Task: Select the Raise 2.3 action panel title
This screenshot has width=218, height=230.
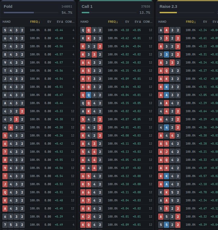Action: (168, 6)
